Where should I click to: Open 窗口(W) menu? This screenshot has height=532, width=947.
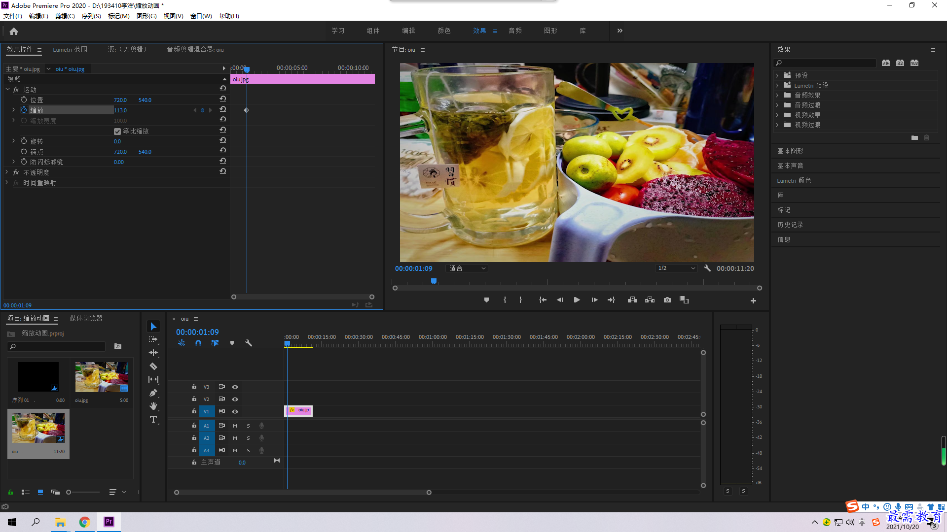(x=201, y=16)
